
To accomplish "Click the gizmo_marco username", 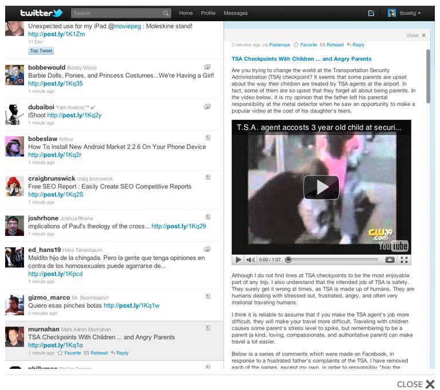I will click(49, 297).
